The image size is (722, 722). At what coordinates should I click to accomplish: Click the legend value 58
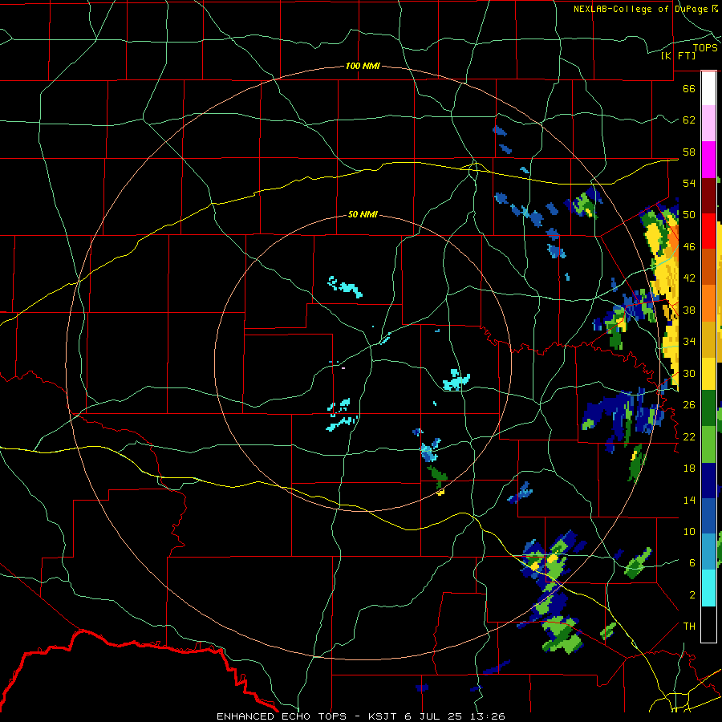tap(689, 152)
